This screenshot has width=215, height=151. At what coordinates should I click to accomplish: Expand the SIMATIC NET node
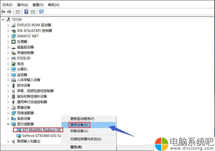tap(8, 36)
